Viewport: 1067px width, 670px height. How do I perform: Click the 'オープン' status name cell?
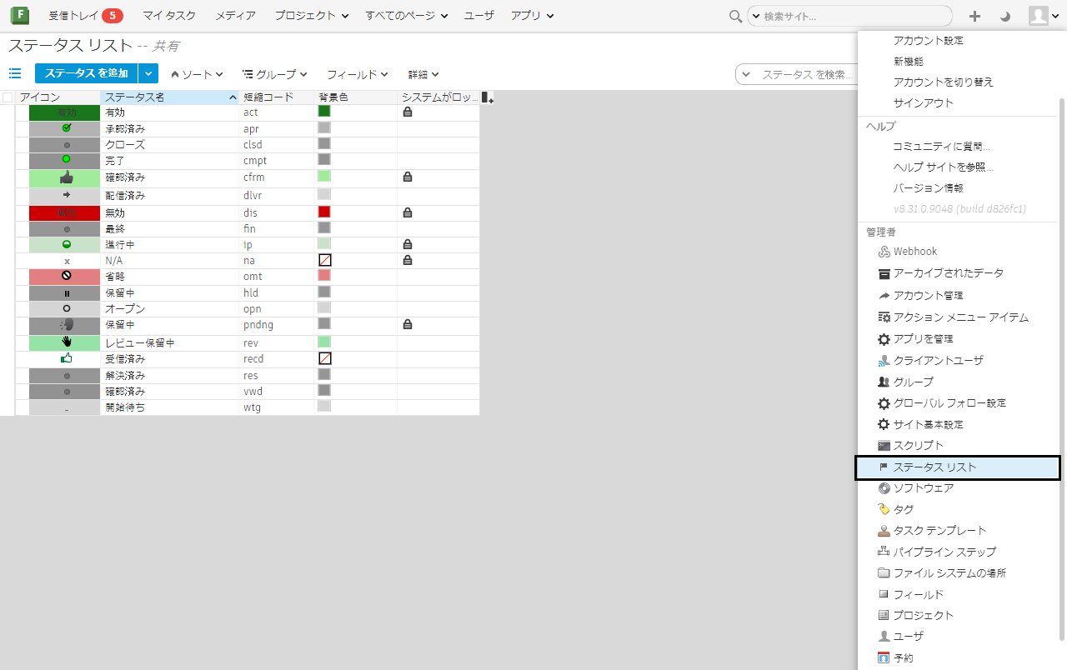tap(170, 309)
